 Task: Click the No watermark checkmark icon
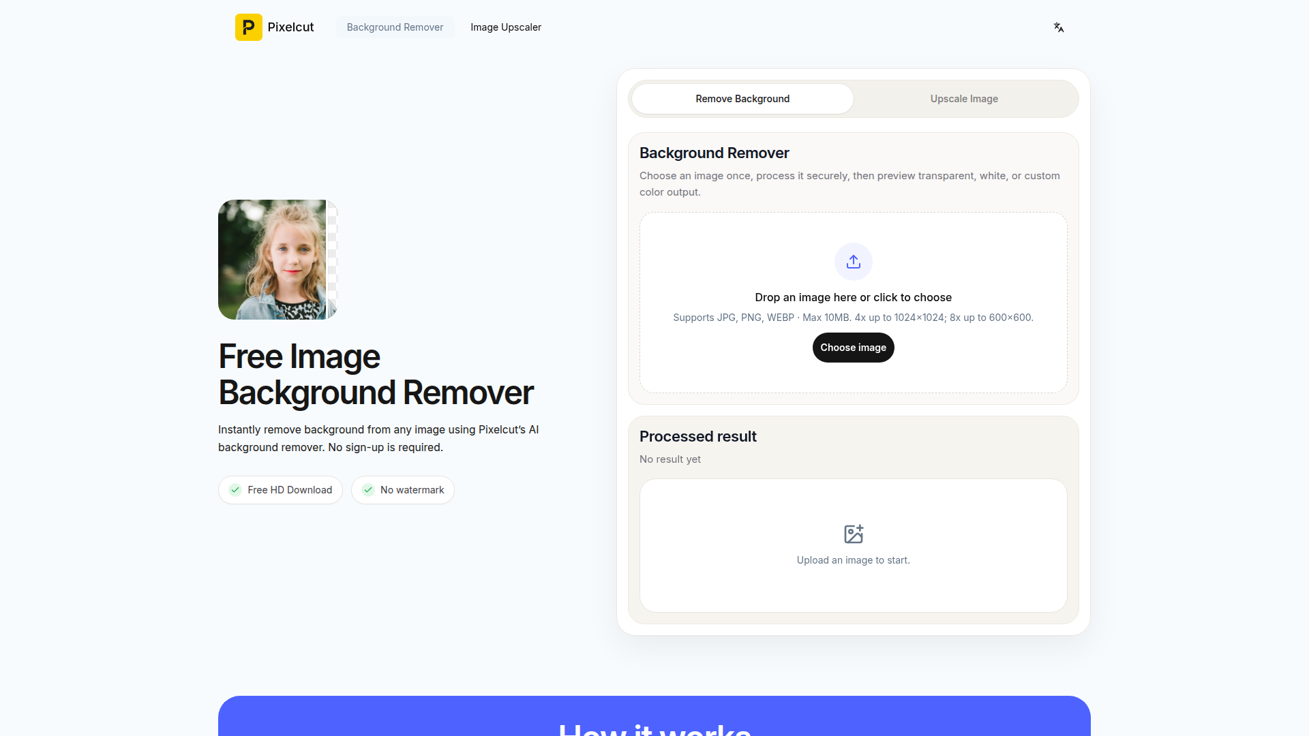pyautogui.click(x=368, y=490)
